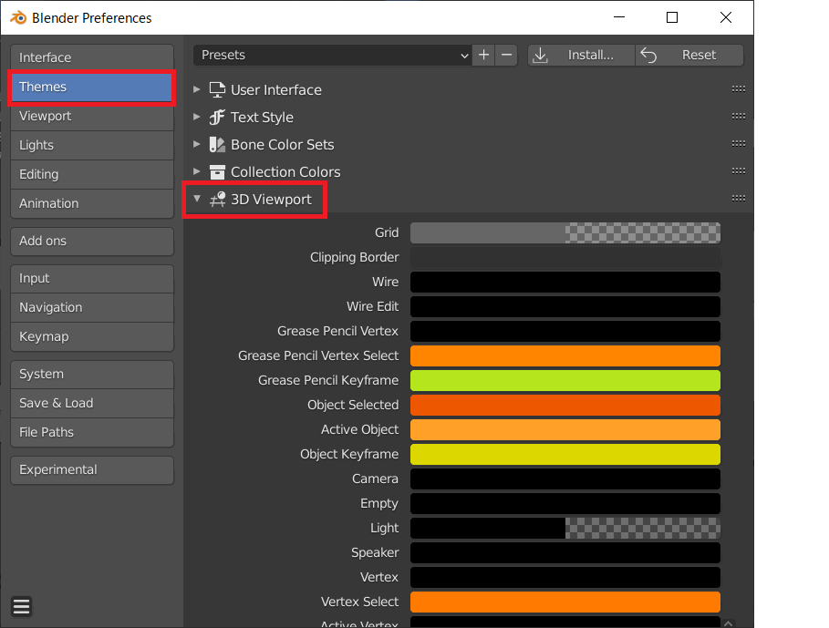Collapse the 3D Viewport theme section
This screenshot has height=628, width=829.
pos(196,199)
